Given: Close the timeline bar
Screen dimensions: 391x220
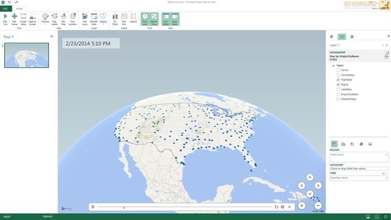Looking at the screenshot, I should [x=290, y=207].
